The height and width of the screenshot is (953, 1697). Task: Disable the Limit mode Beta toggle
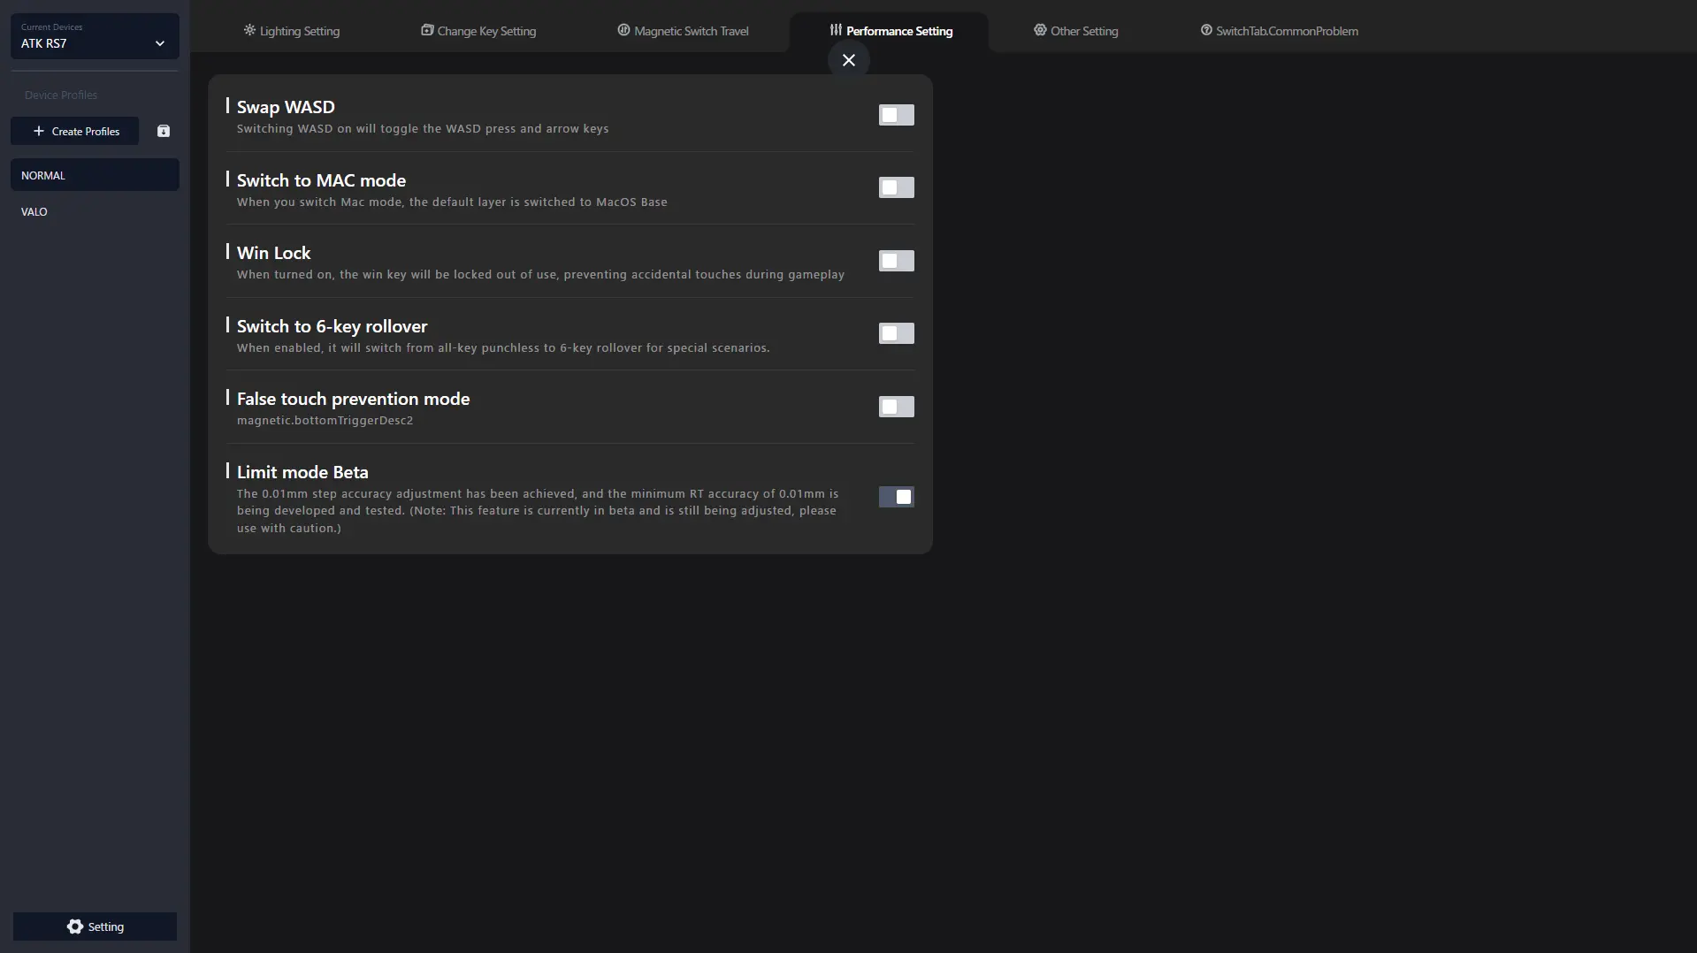(896, 497)
